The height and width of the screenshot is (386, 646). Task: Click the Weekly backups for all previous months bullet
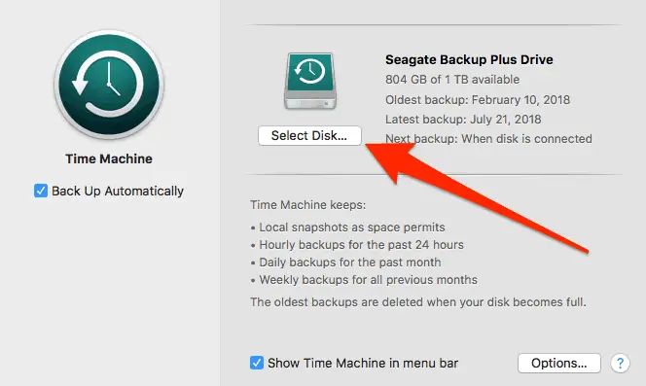[x=364, y=280]
